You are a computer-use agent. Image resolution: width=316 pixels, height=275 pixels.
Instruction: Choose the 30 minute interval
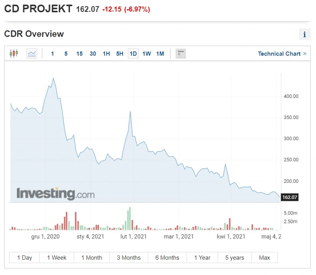click(x=93, y=54)
